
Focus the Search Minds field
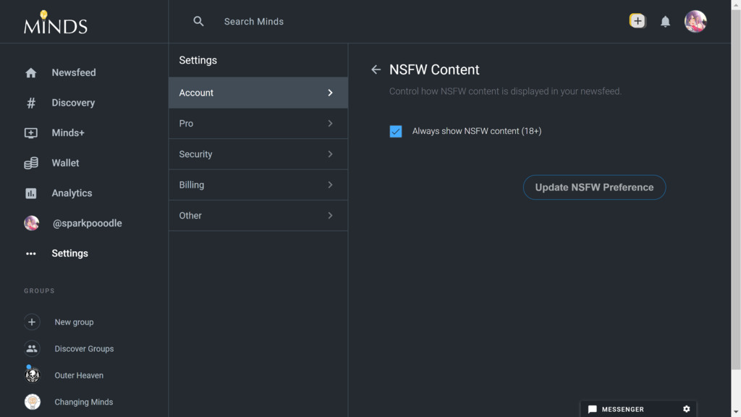click(254, 21)
